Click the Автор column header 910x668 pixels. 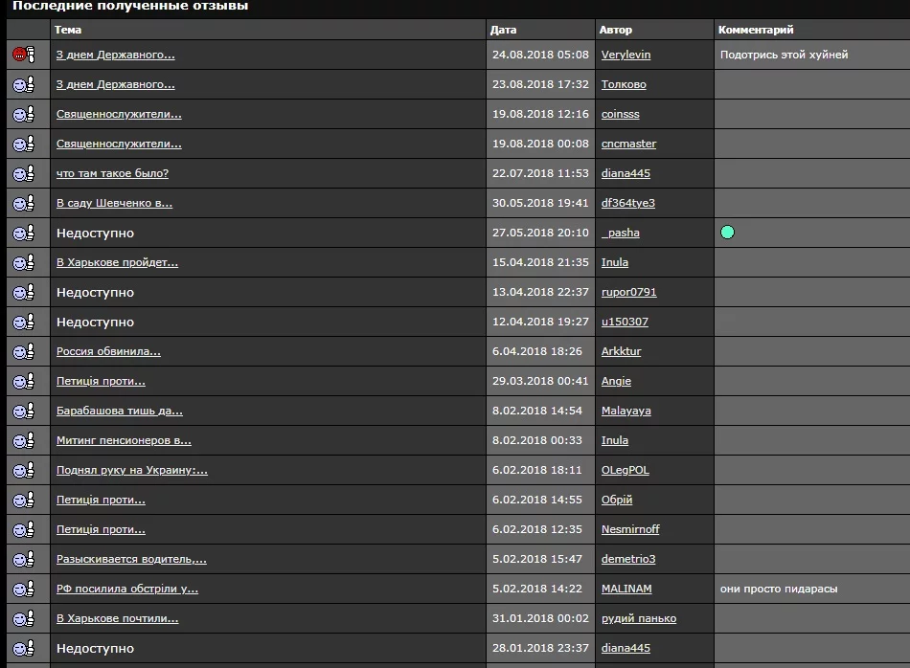click(x=616, y=30)
